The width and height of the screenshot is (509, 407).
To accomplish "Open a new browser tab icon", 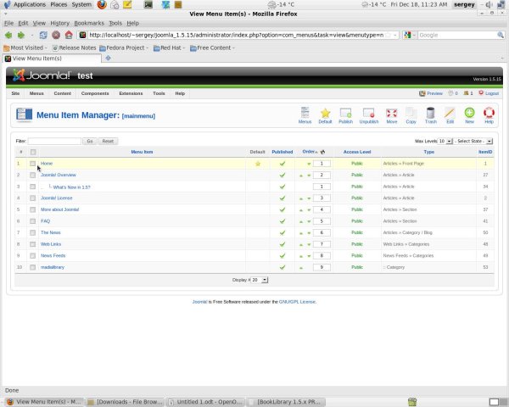I will tap(108, 59).
